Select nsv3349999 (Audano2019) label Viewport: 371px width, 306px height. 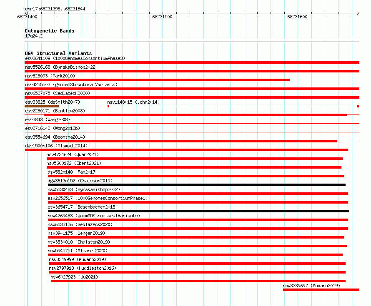coord(78,259)
